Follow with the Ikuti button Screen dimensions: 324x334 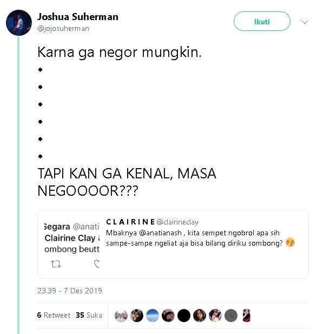(x=262, y=21)
